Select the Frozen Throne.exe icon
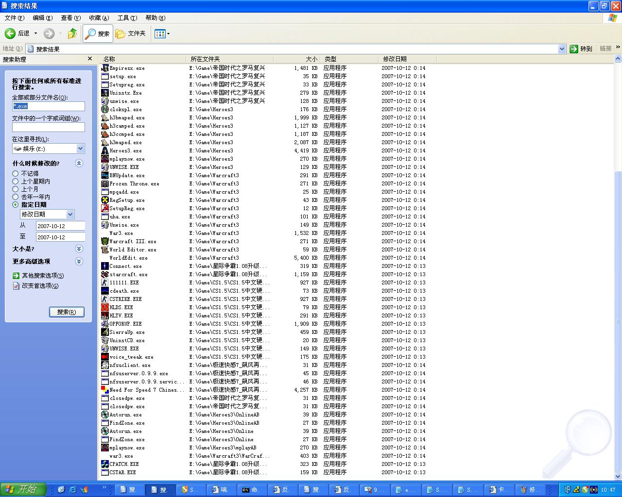Viewport: 622px width, 497px height. tap(105, 183)
